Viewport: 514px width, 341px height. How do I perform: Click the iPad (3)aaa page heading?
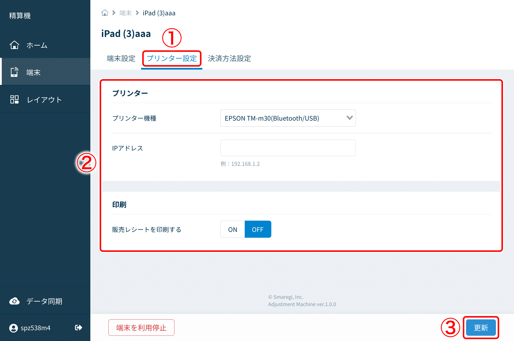click(126, 34)
